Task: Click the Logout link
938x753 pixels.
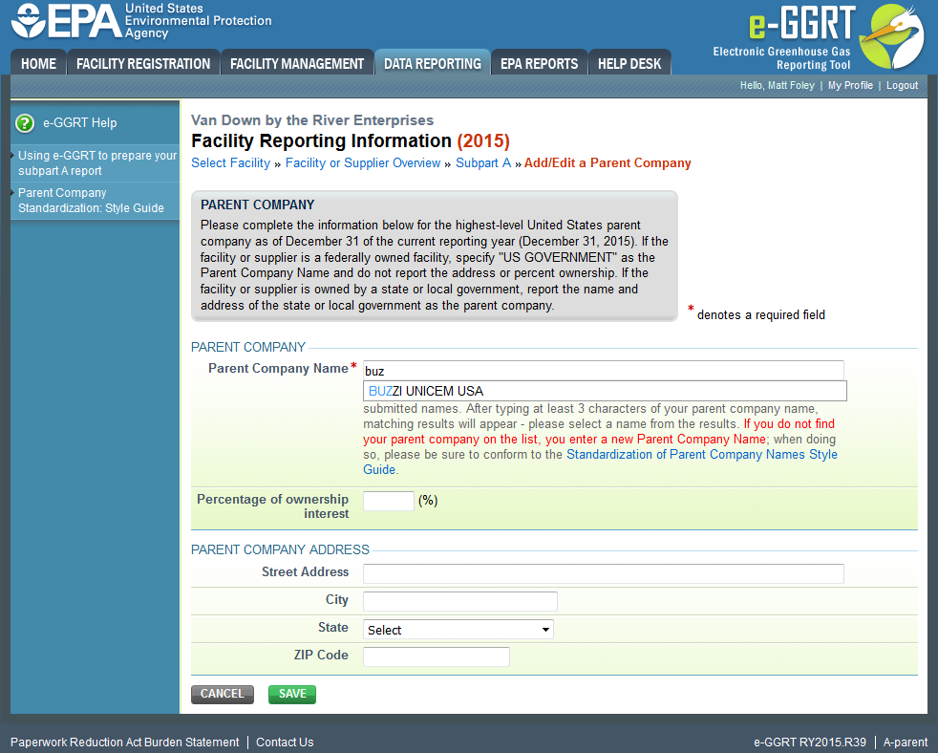Action: tap(902, 86)
